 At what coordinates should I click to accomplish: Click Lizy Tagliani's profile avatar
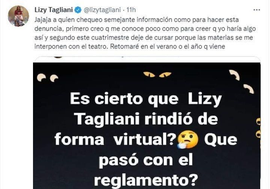[18, 16]
